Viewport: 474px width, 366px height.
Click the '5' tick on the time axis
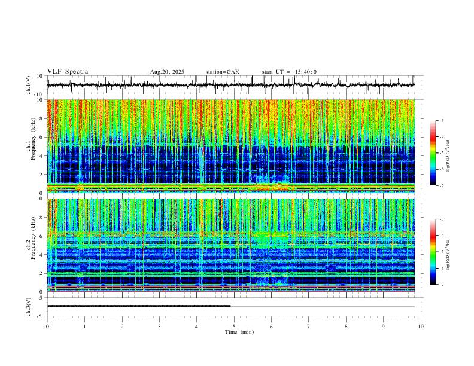pos(234,327)
